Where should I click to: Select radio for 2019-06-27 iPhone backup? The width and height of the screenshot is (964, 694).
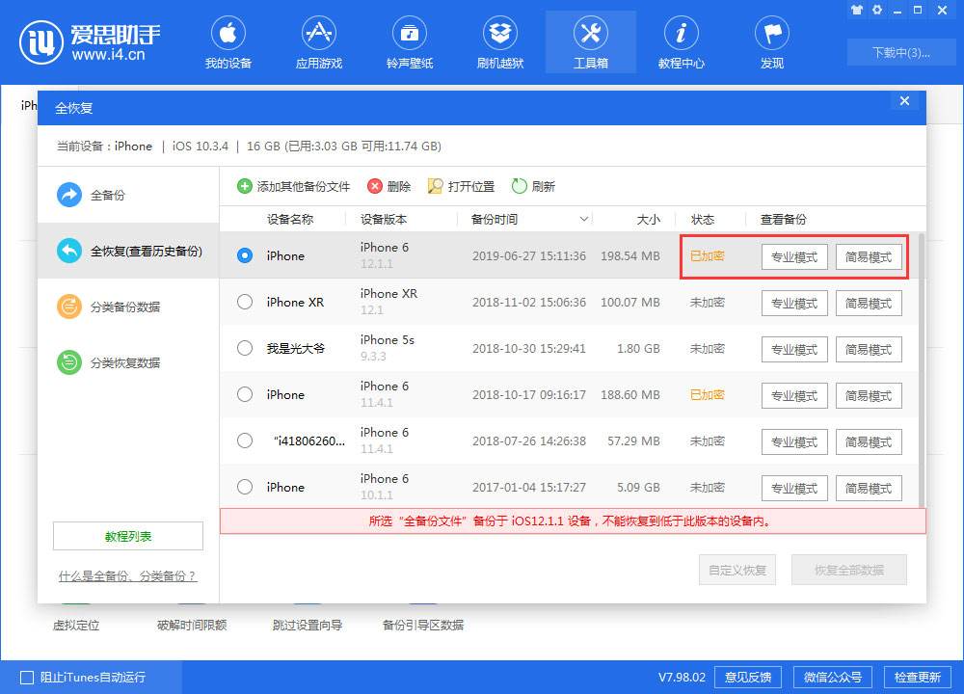click(x=245, y=255)
